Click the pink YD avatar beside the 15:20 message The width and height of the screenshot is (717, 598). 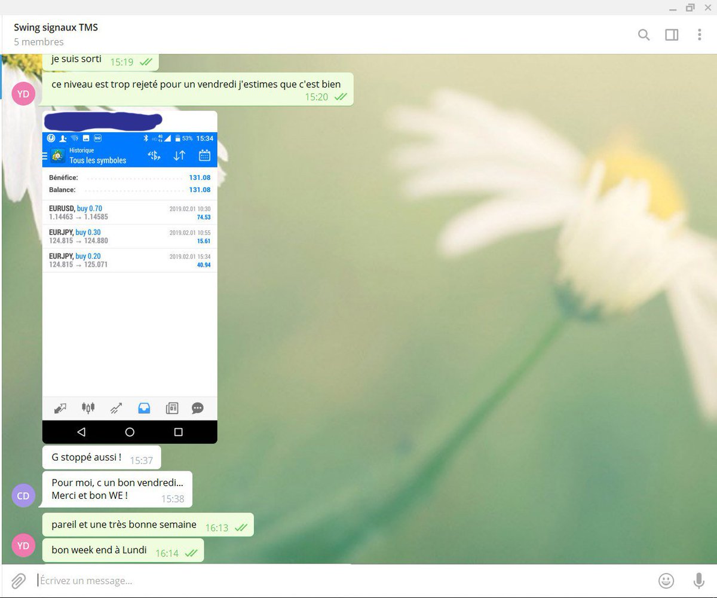[23, 94]
